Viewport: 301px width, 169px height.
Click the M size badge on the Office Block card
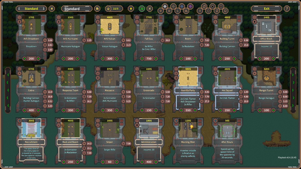tap(254, 18)
